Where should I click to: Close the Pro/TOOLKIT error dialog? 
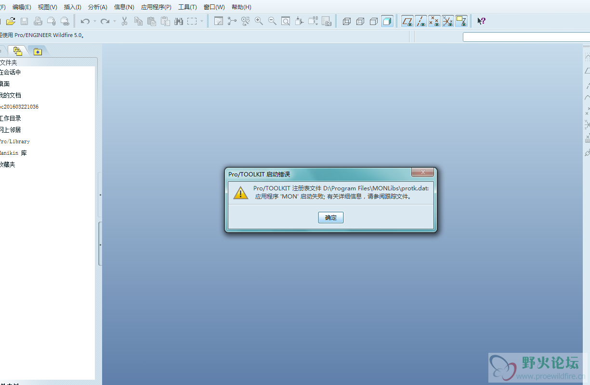click(423, 173)
